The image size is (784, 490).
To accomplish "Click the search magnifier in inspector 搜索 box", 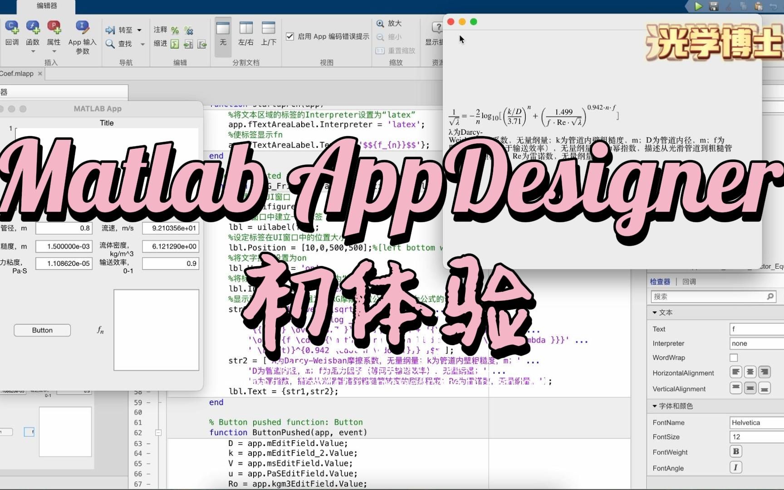I will (x=770, y=296).
